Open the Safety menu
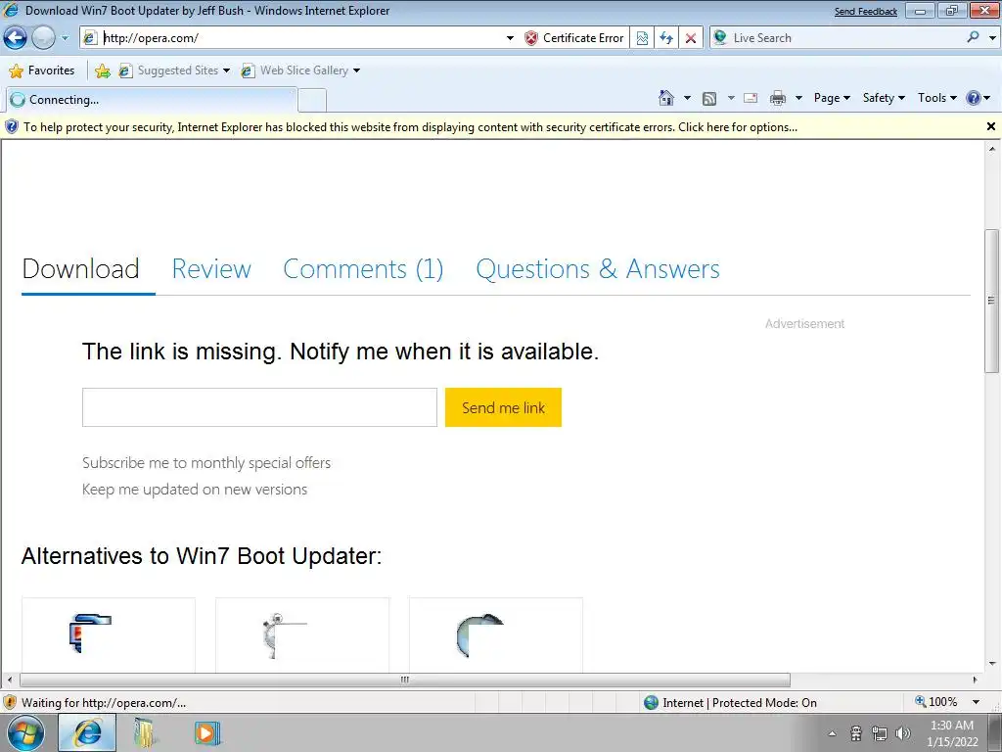Viewport: 1002px width, 752px height. (x=884, y=98)
